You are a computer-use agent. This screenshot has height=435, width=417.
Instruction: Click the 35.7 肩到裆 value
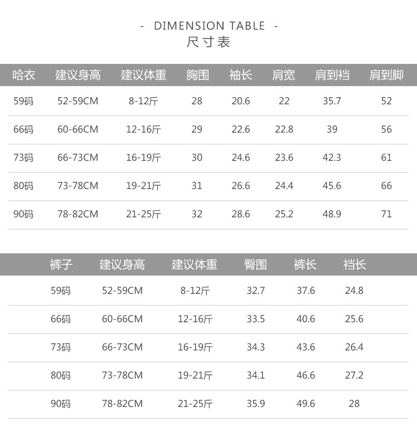(x=332, y=101)
